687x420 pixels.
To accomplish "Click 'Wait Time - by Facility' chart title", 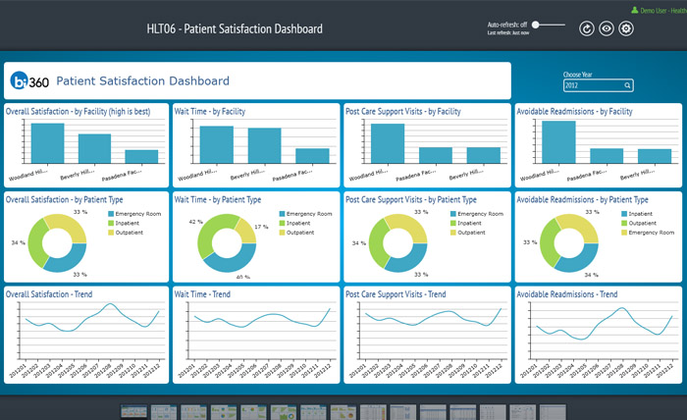I will pyautogui.click(x=209, y=112).
